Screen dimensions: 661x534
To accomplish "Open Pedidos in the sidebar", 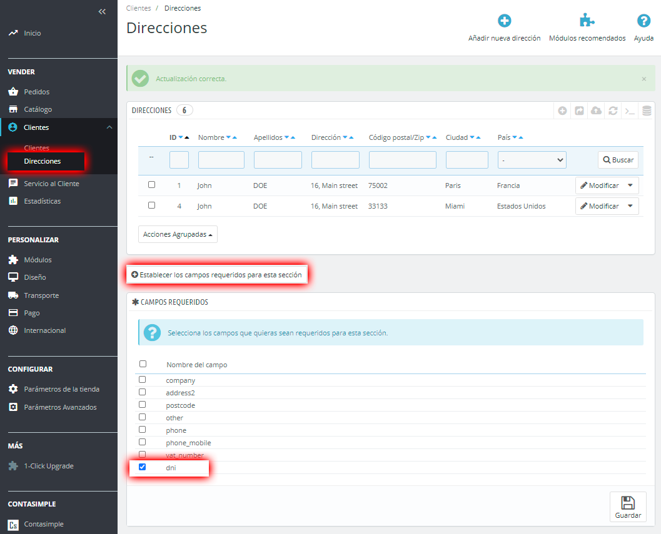I will 37,92.
